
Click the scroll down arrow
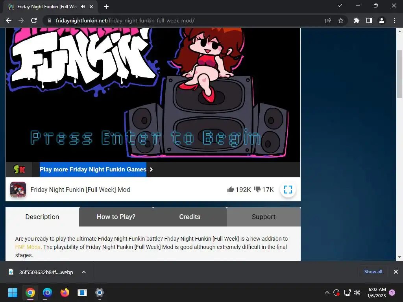[399, 257]
